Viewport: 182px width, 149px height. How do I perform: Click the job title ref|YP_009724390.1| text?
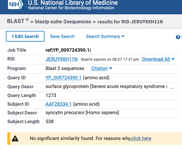(x=68, y=50)
